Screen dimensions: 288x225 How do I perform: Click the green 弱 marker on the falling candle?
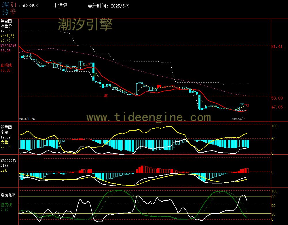(94, 74)
